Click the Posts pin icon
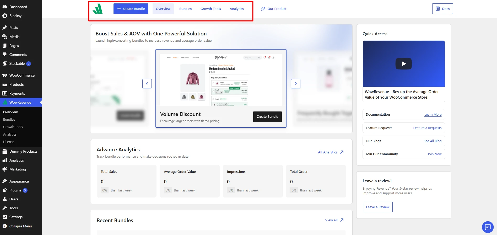497x235 pixels. (5, 28)
